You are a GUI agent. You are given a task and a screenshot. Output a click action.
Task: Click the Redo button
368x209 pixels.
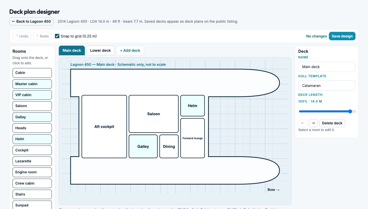pos(42,36)
